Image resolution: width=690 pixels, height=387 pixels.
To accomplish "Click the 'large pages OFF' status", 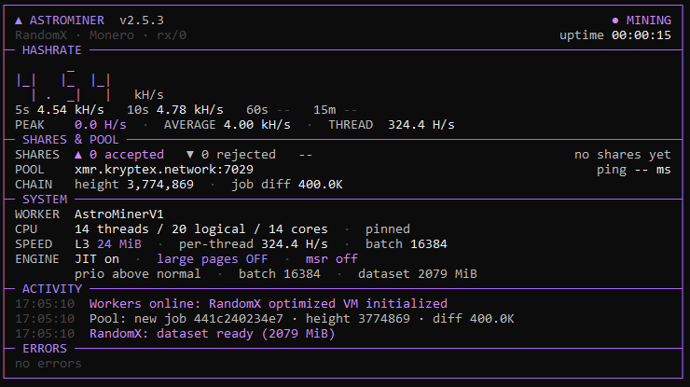I will coord(213,259).
